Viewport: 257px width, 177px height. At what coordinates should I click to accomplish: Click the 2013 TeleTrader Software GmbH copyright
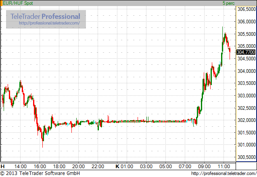click(x=40, y=173)
